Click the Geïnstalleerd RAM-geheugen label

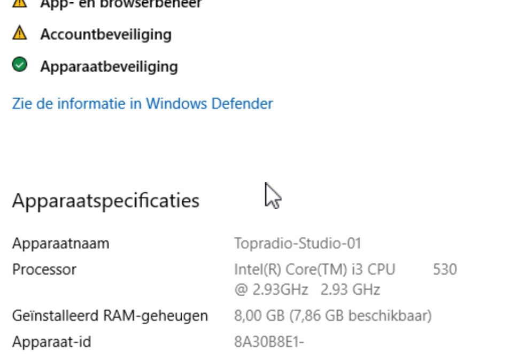pos(110,316)
